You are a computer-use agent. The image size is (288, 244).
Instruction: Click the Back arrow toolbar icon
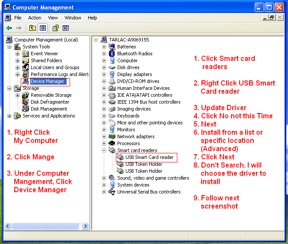tap(9, 28)
